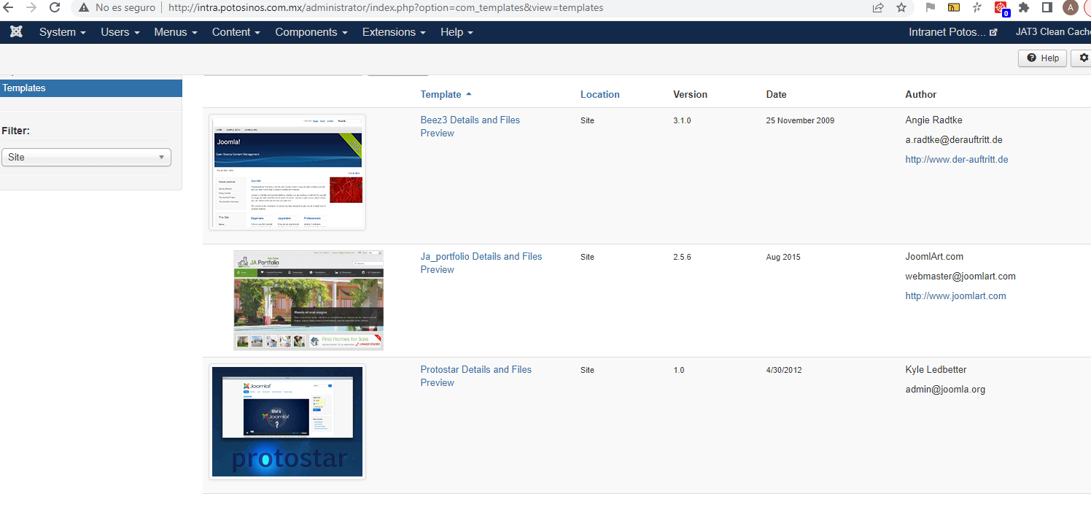Viewport: 1091px width, 510px height.
Task: Click version 3.1.0 in Beez3 row
Action: pyautogui.click(x=682, y=120)
